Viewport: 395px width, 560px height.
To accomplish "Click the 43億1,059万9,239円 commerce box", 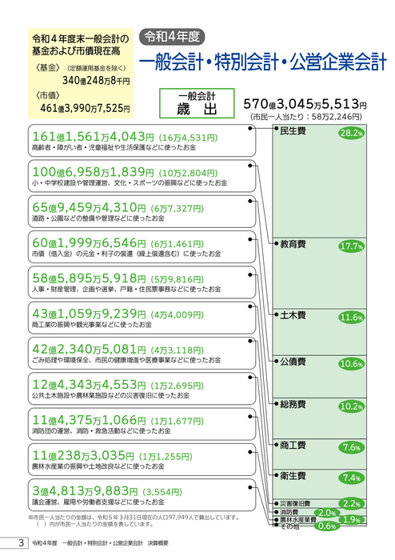I will click(142, 318).
